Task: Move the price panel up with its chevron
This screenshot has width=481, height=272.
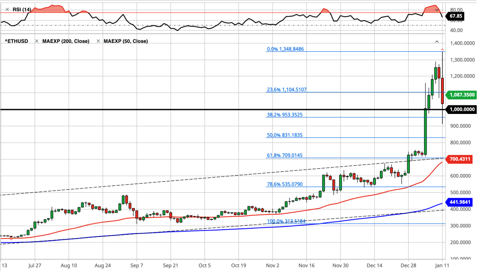Action: (437, 42)
